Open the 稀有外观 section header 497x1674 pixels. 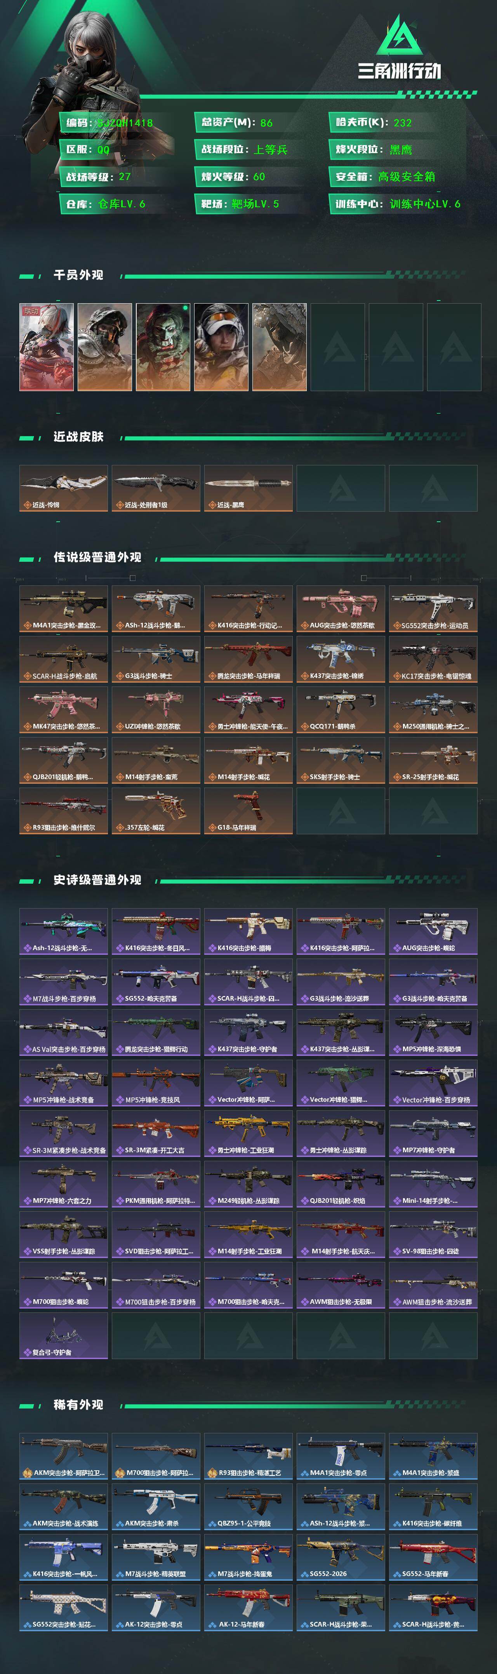pyautogui.click(x=78, y=1405)
